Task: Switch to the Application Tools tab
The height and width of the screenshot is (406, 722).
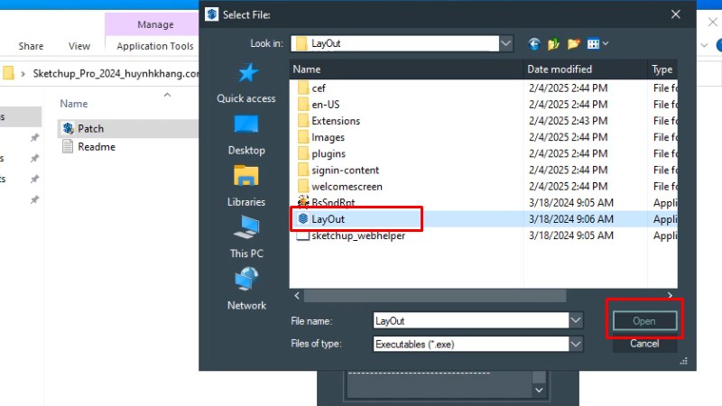Action: click(x=155, y=46)
